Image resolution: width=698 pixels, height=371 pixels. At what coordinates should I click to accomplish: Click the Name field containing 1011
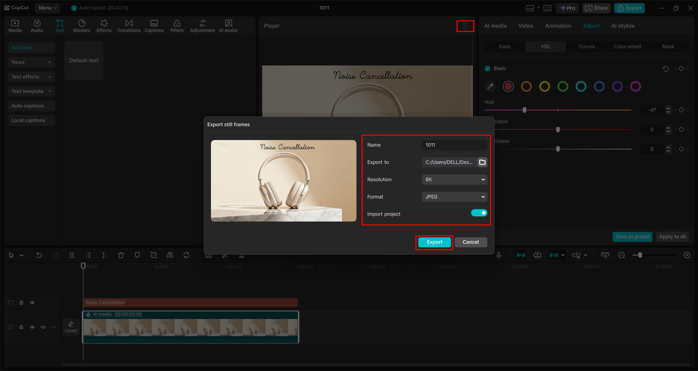click(x=454, y=145)
